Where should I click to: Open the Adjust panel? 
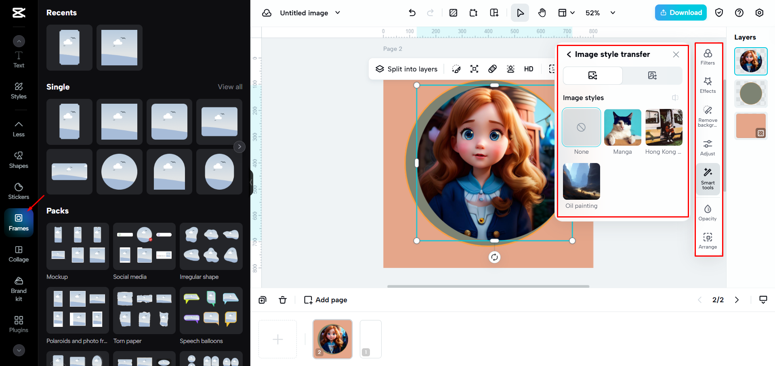pyautogui.click(x=708, y=146)
